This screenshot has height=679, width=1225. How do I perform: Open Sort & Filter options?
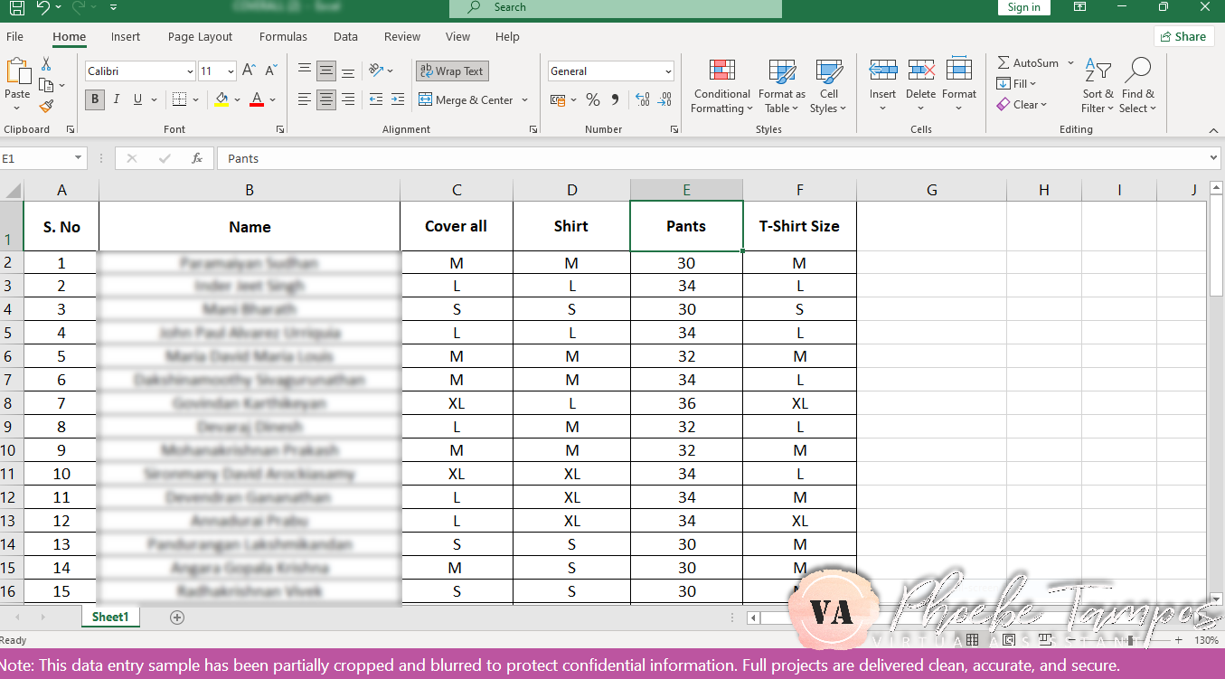(1097, 86)
